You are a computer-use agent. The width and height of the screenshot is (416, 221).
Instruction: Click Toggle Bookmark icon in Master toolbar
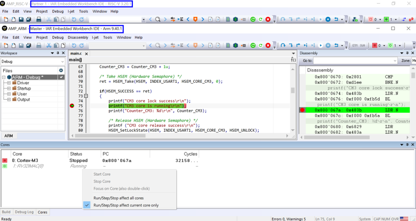click(x=196, y=45)
